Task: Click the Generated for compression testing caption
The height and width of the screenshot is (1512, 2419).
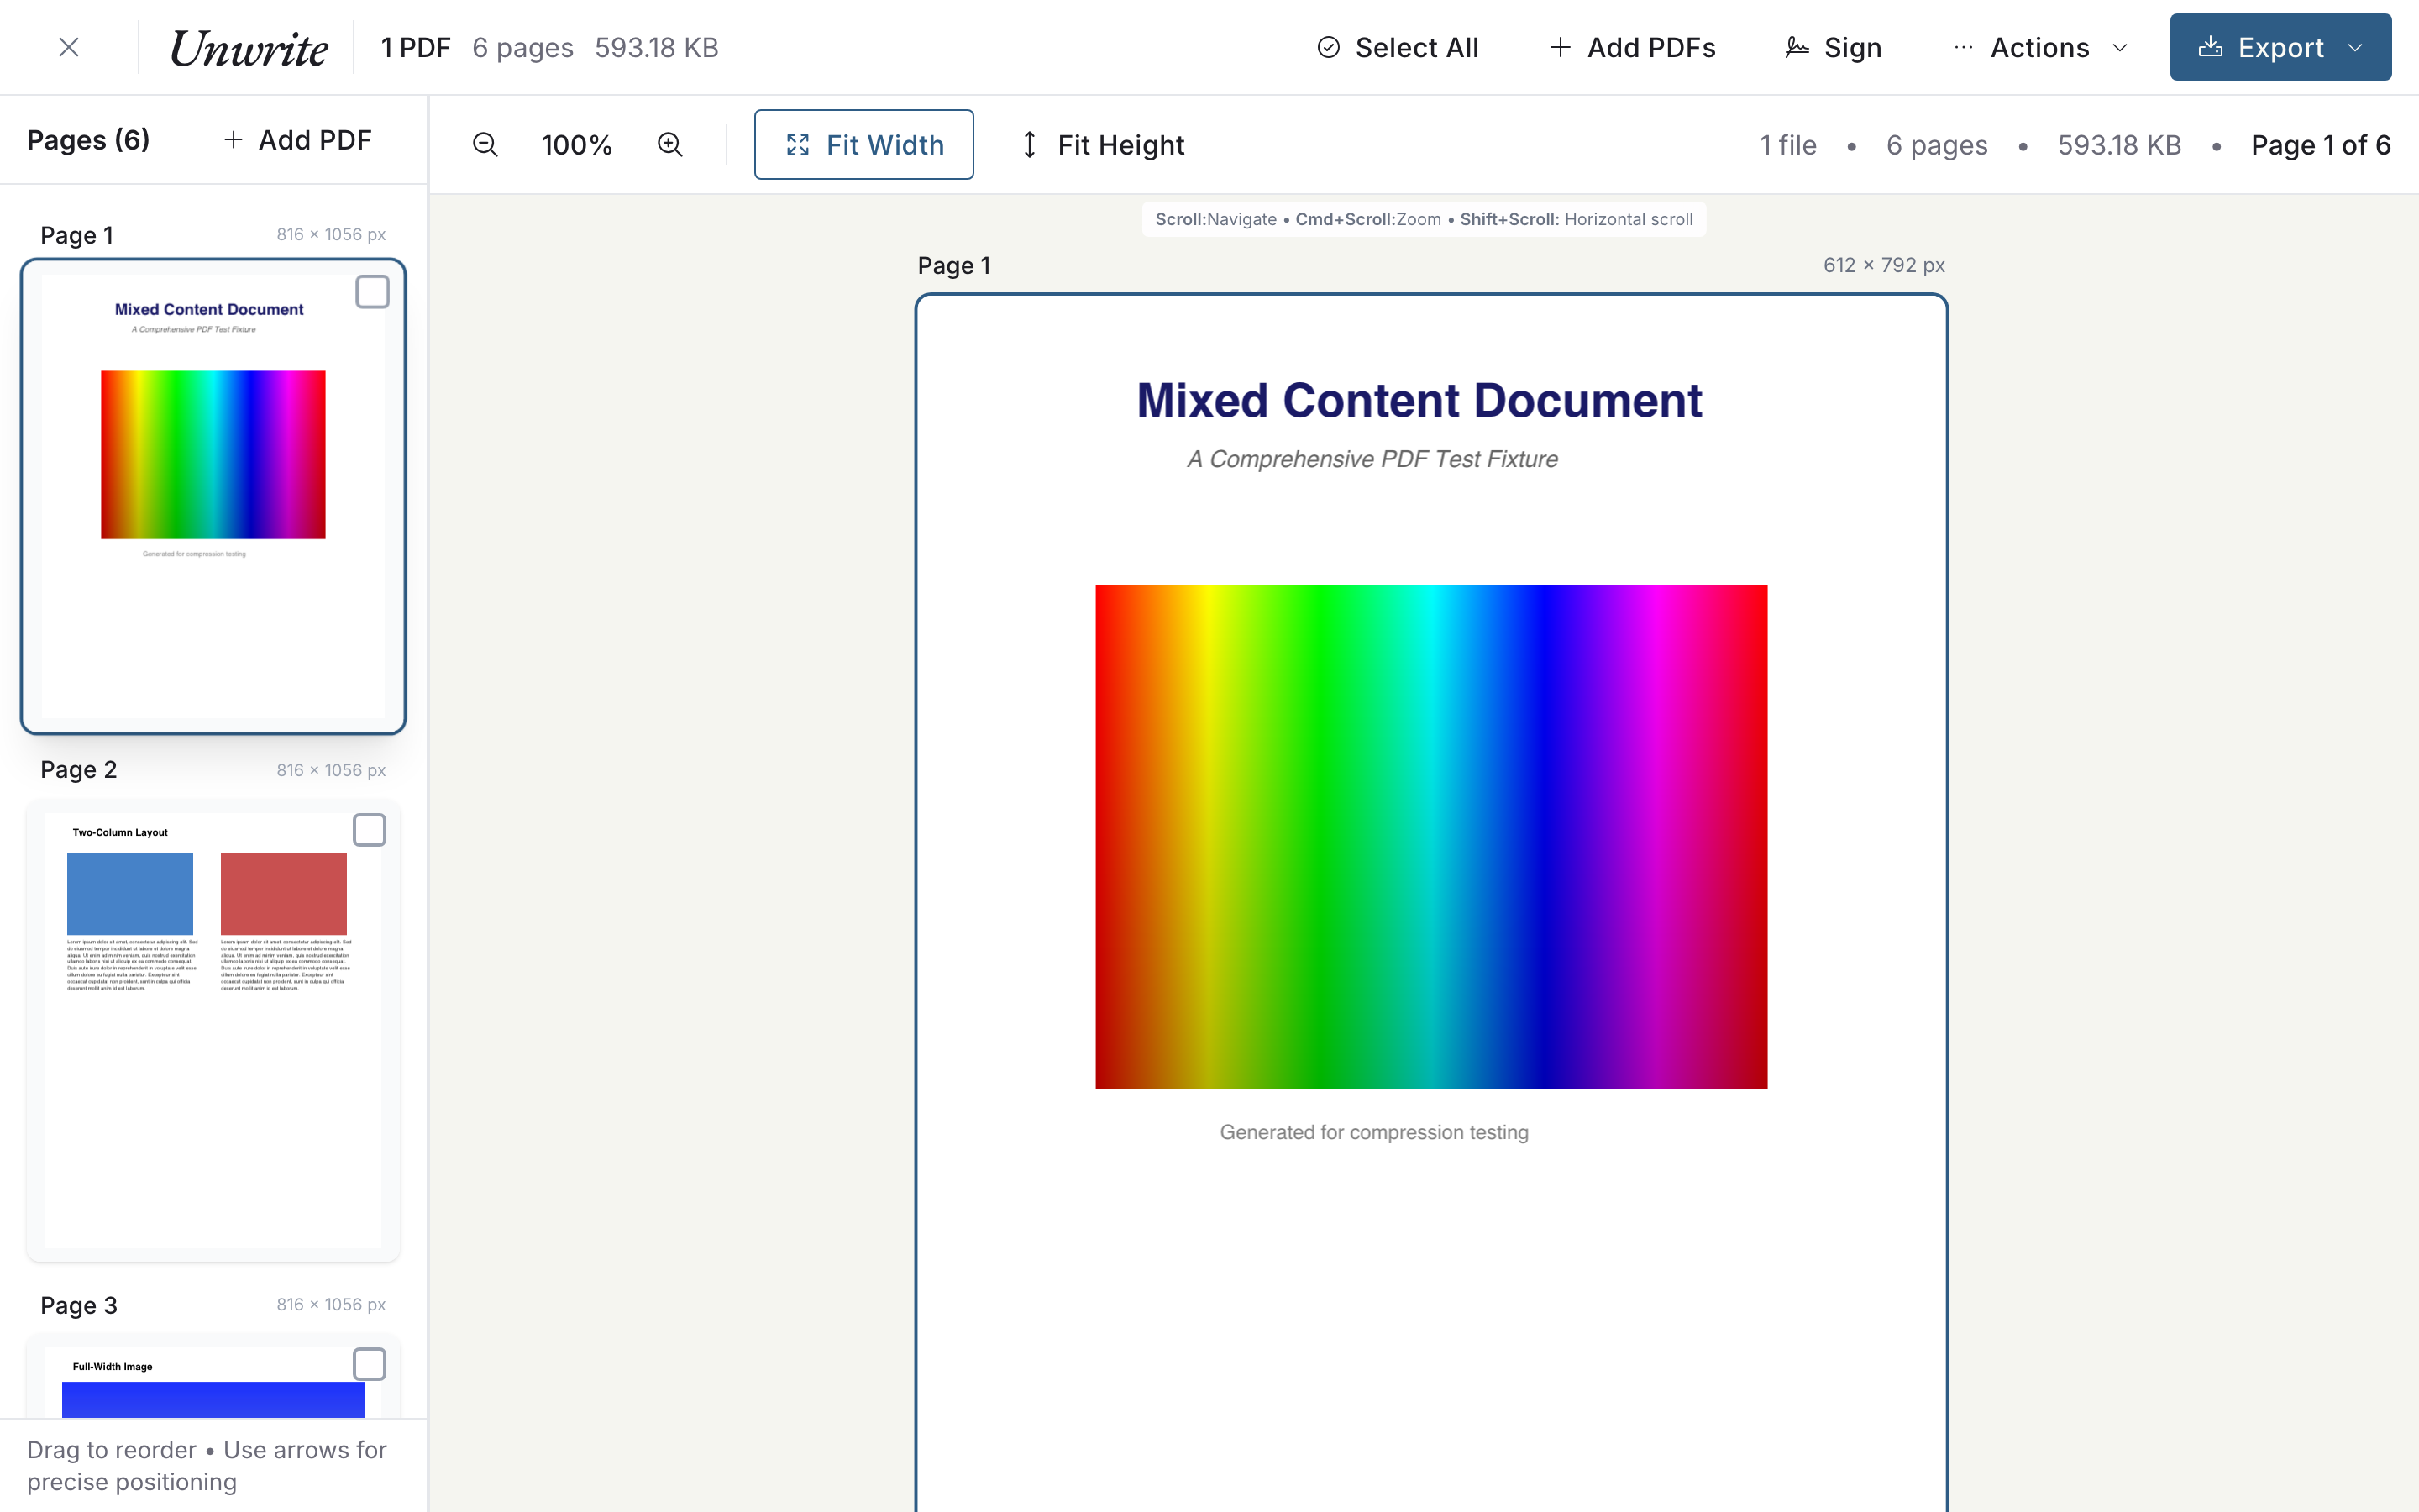Action: [1373, 1132]
